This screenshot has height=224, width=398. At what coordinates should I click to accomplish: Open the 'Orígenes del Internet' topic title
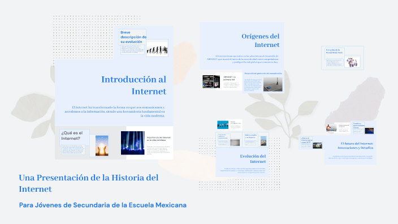click(261, 40)
